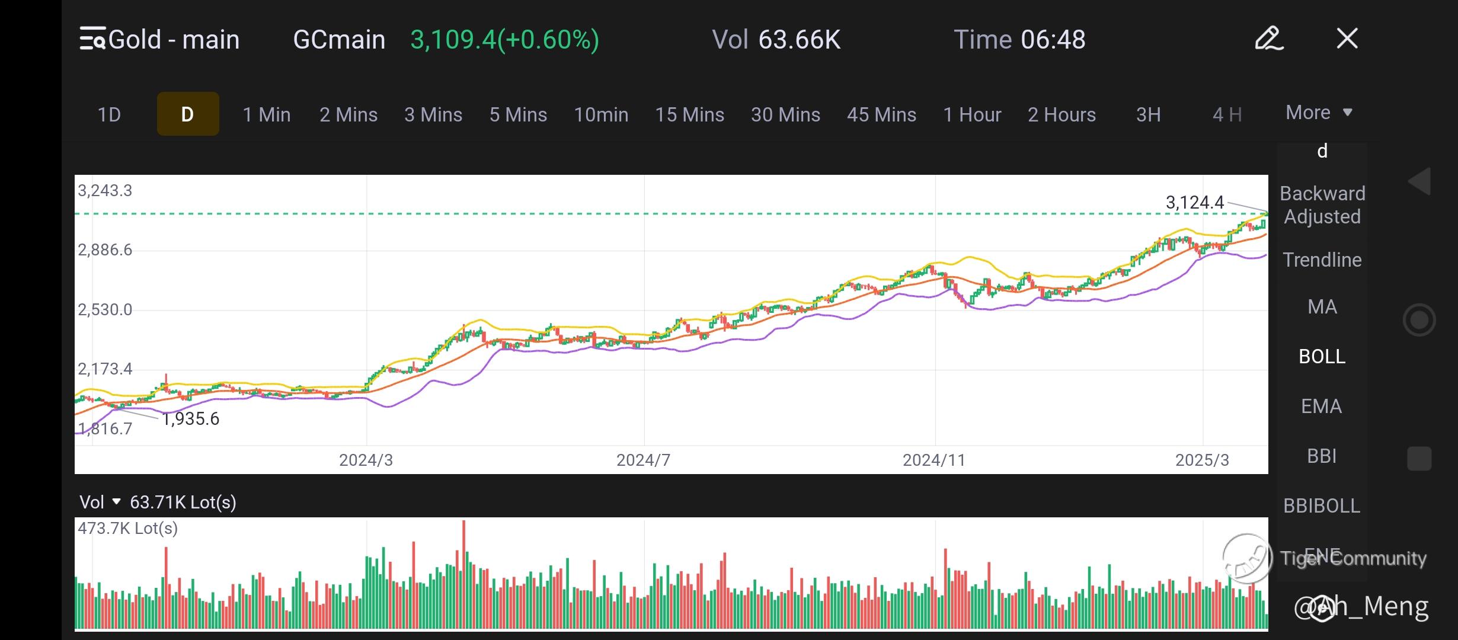This screenshot has height=640, width=1458.
Task: Open the Backward Adjusted price option
Action: coord(1322,205)
